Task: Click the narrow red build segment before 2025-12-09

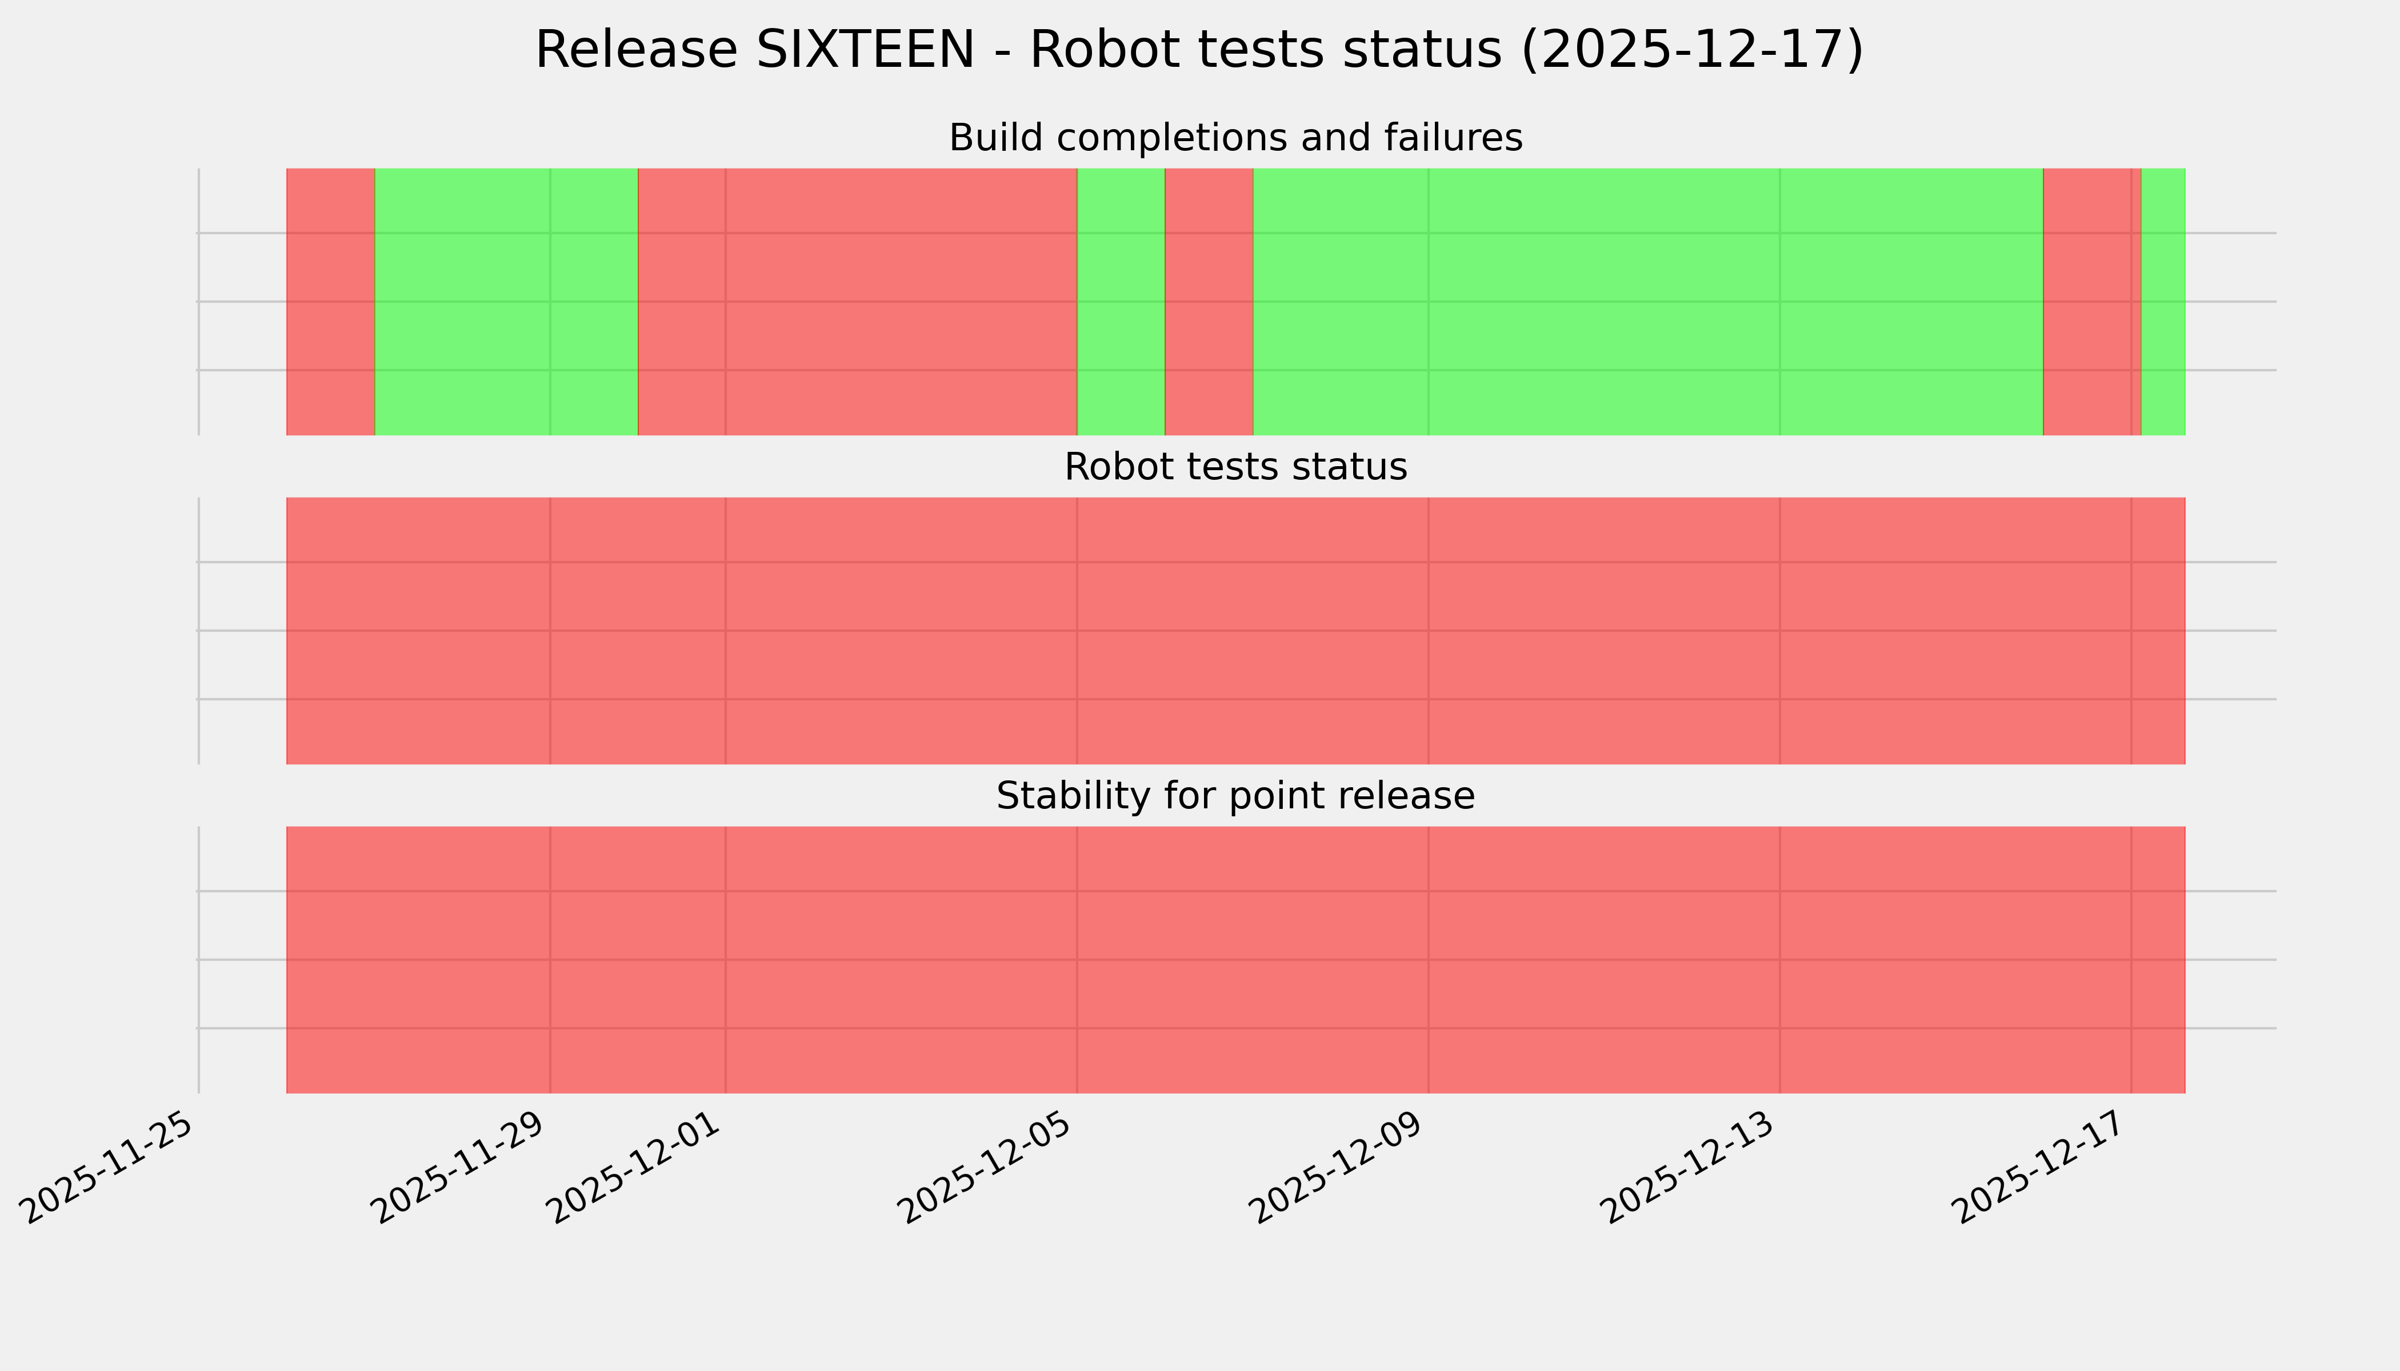Action: [1209, 301]
